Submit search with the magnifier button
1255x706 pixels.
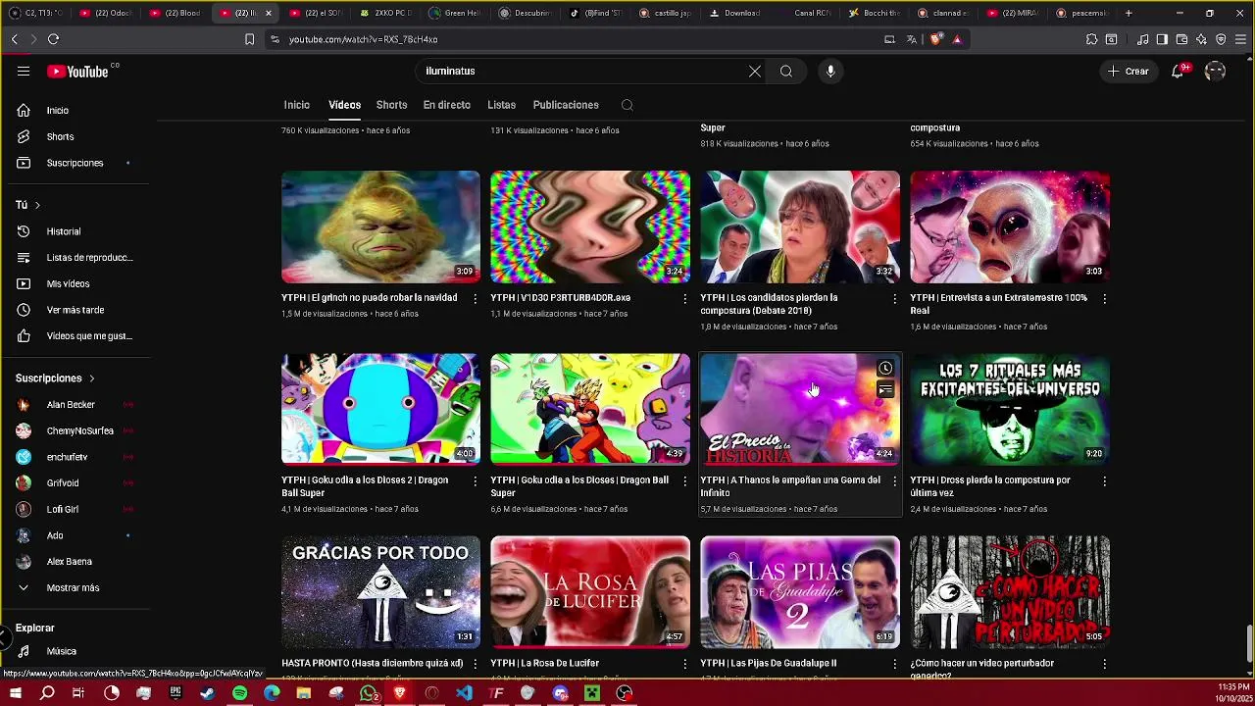pos(786,71)
